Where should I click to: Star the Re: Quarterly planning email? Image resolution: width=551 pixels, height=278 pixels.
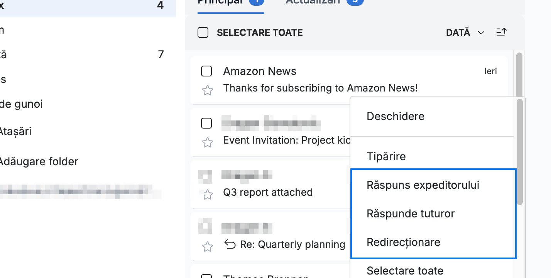[x=208, y=247]
